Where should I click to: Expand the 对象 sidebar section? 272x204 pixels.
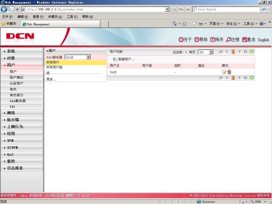pyautogui.click(x=22, y=58)
